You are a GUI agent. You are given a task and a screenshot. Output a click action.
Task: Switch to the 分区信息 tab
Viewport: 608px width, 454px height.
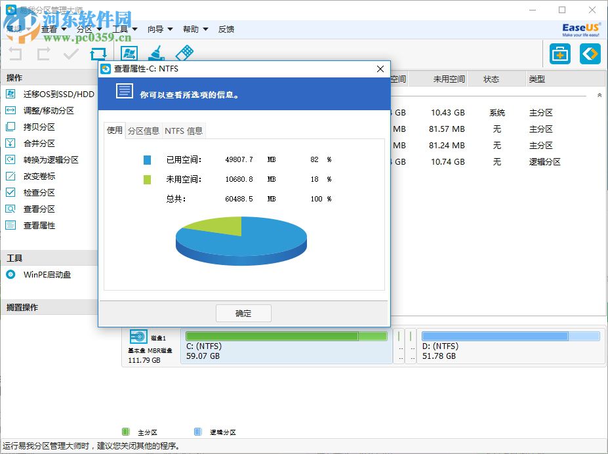144,131
